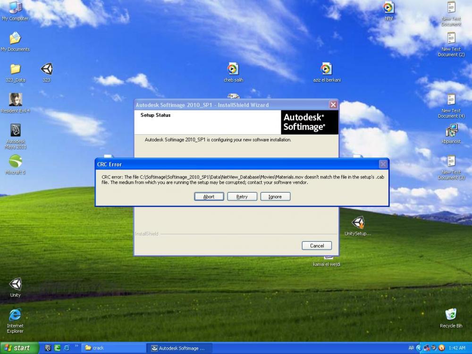Click the Ignore button in CRC Error
The image size is (472, 354).
tap(275, 196)
